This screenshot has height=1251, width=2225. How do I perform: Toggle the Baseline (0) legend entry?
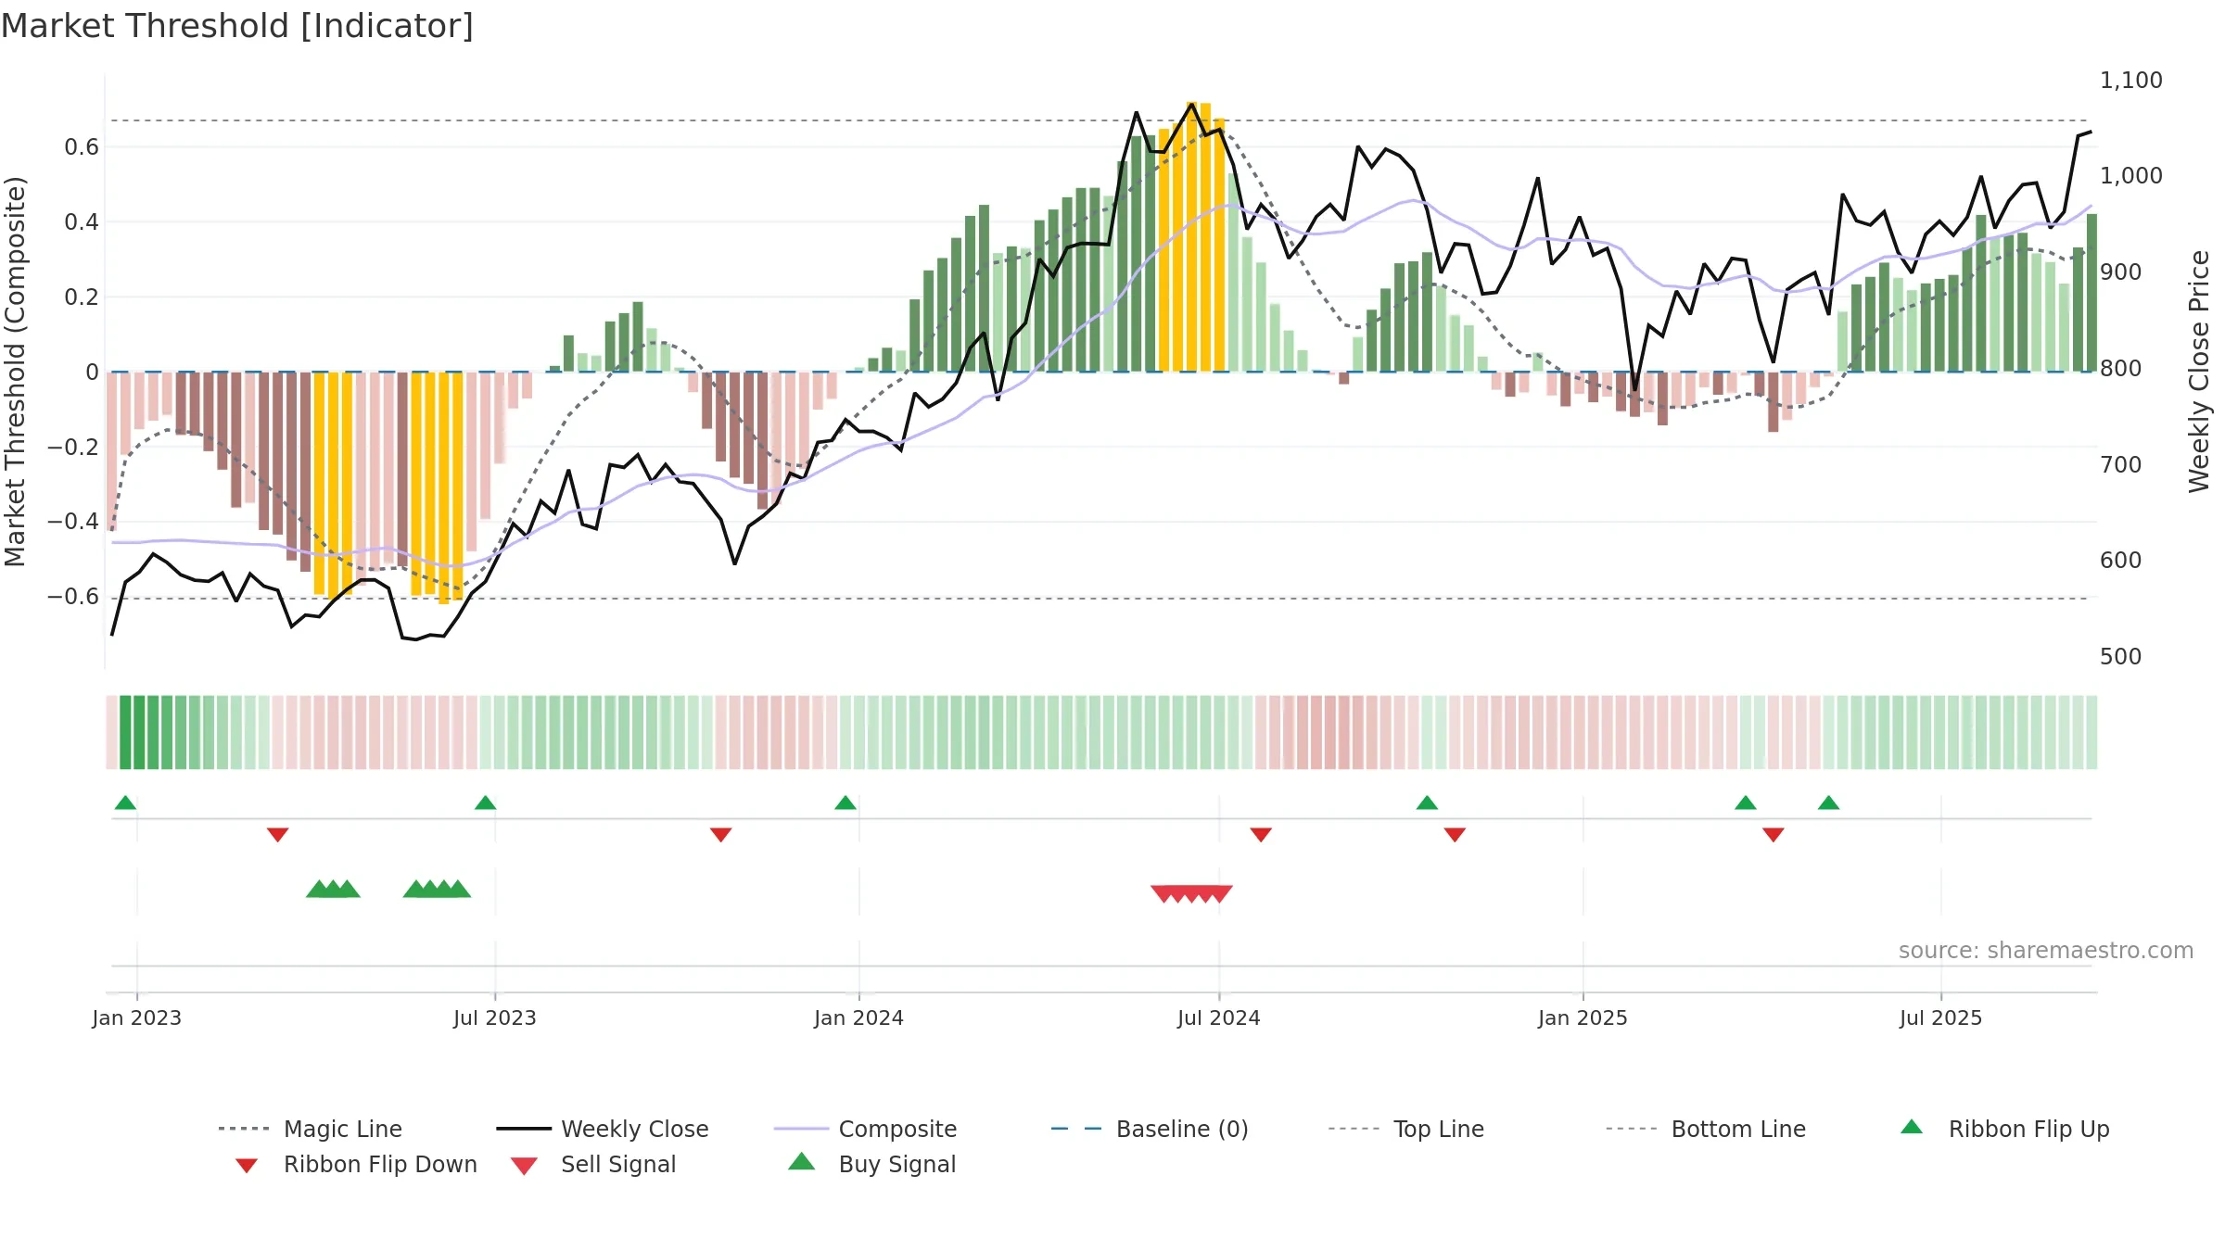coord(1150,1129)
